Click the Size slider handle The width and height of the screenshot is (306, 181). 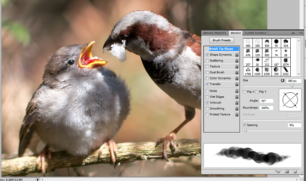(x=292, y=86)
